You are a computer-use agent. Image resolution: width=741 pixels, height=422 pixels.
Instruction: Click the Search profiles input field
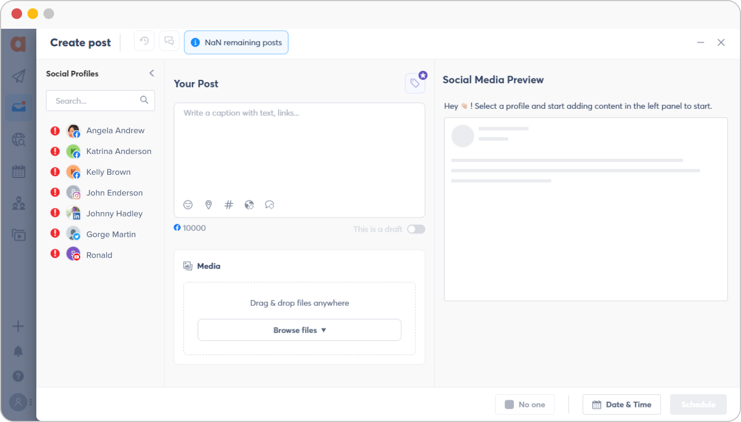pos(96,101)
